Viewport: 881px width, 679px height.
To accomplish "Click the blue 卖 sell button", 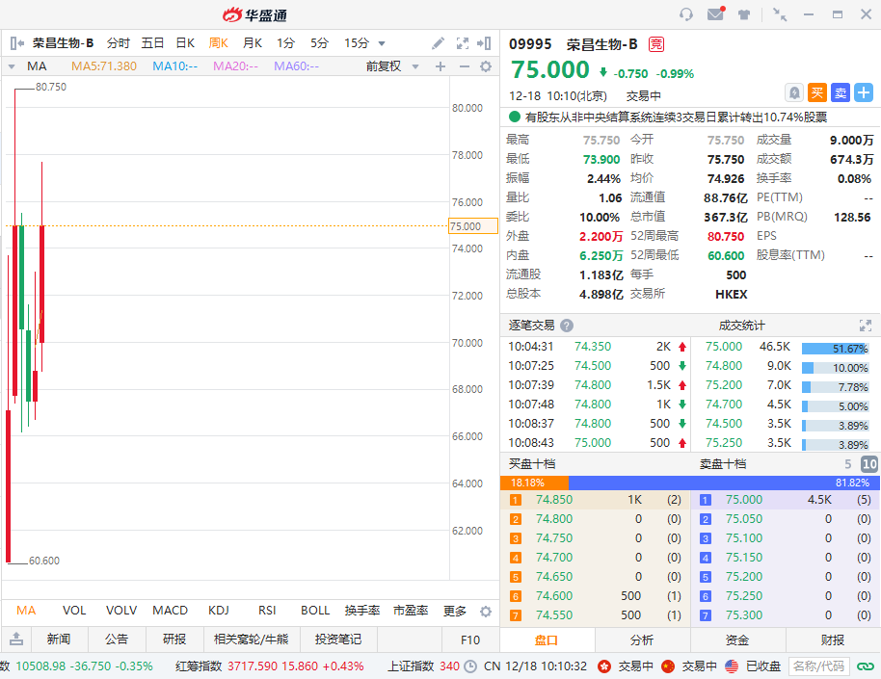I will (x=840, y=92).
